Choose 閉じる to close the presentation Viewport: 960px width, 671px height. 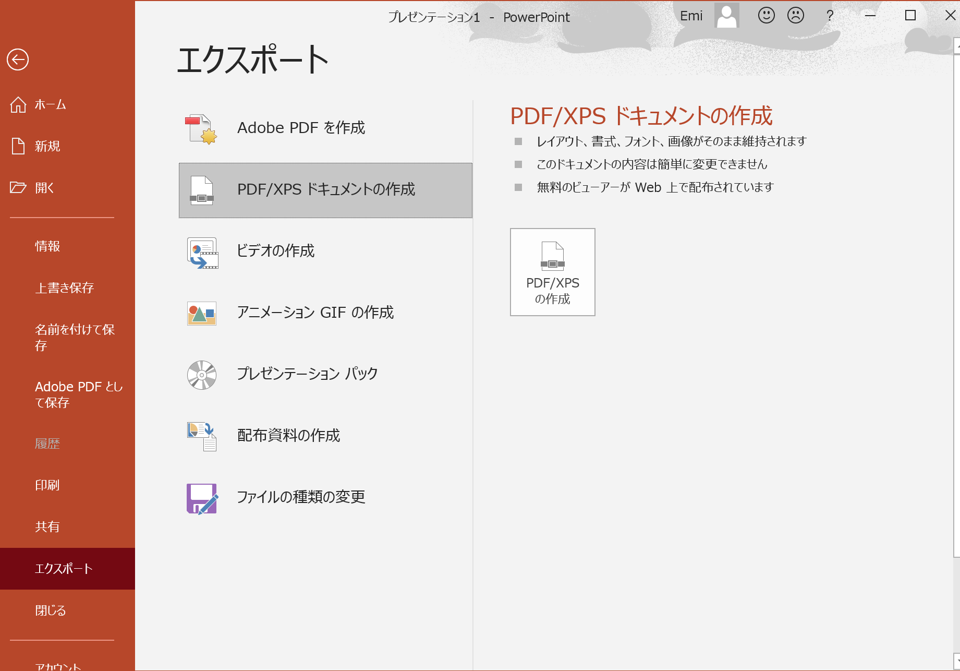[x=50, y=610]
